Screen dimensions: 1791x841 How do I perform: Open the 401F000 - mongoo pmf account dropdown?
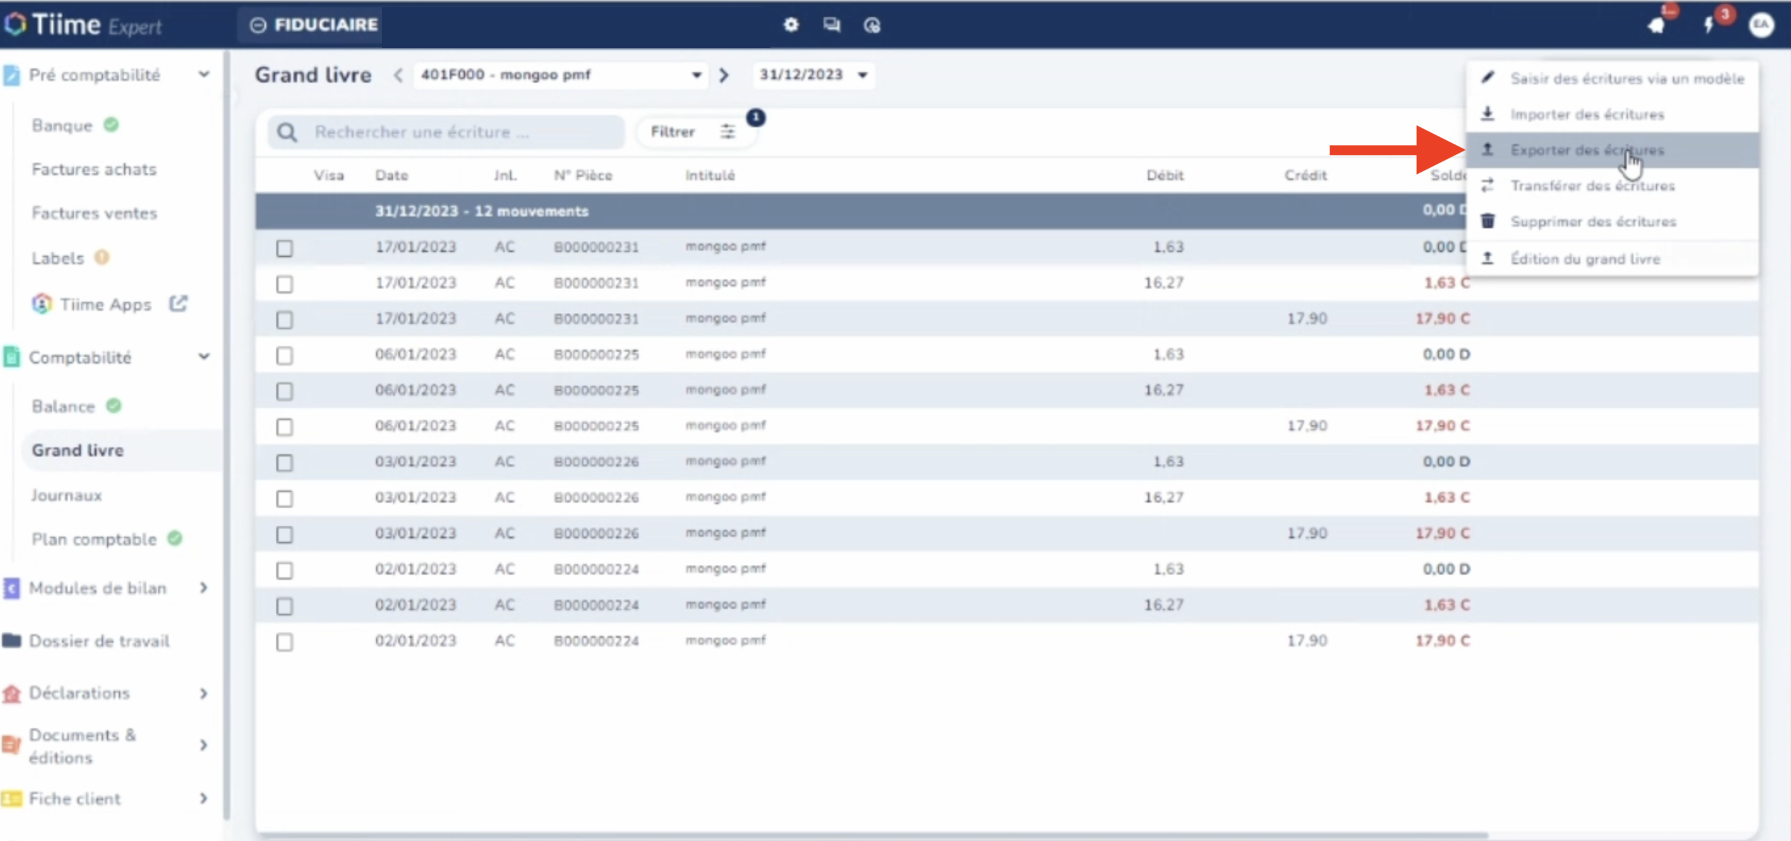point(560,75)
